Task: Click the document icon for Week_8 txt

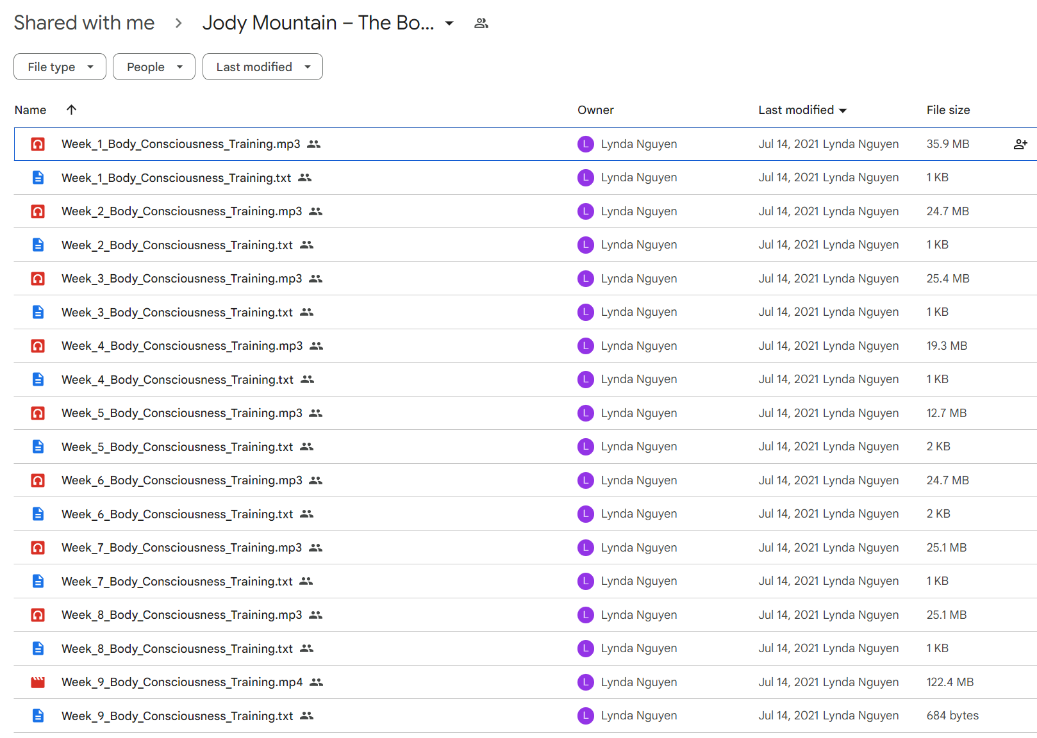Action: (x=38, y=648)
